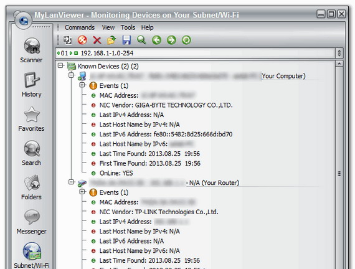Select the OnLine: YES row

(x=116, y=173)
